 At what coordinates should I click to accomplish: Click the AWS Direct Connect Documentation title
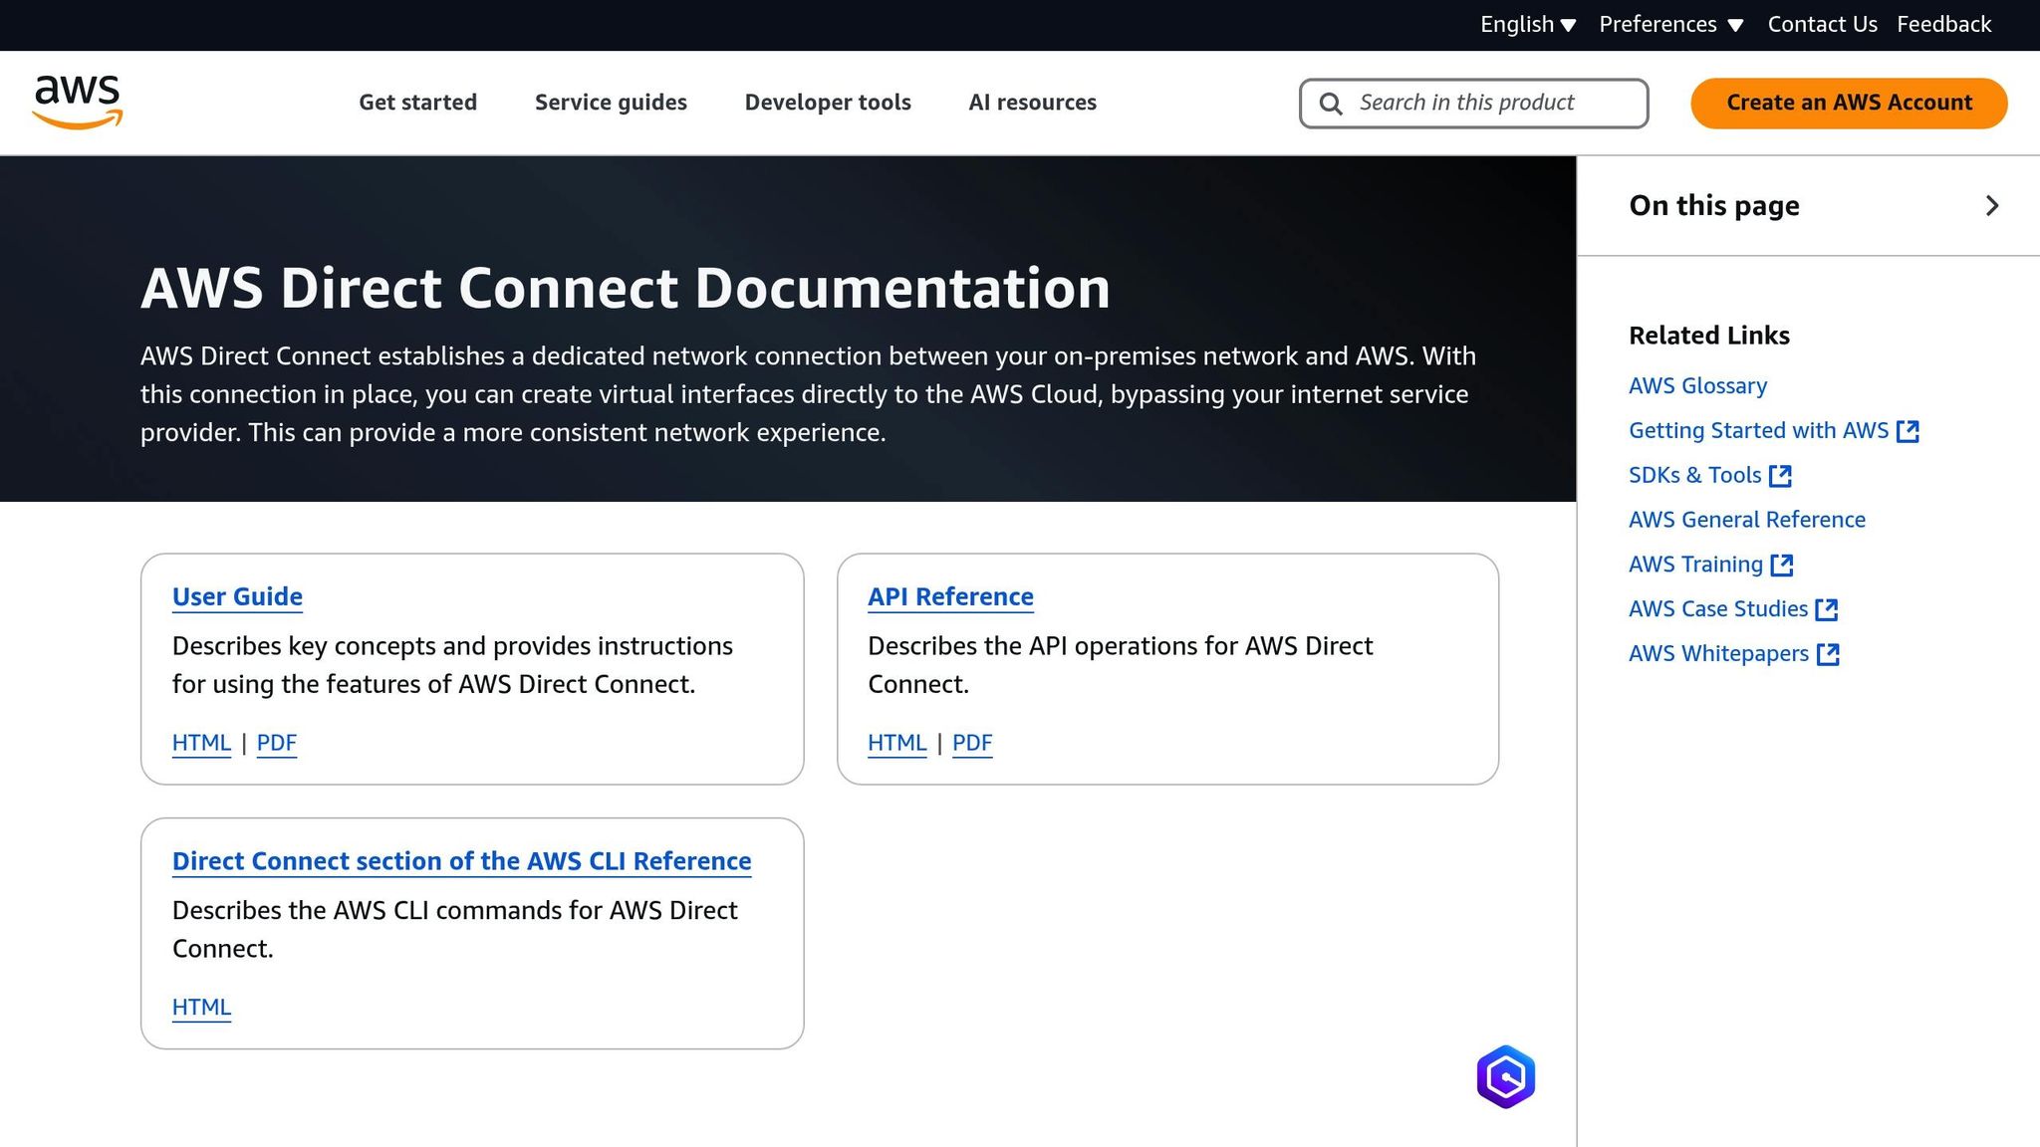(x=626, y=289)
